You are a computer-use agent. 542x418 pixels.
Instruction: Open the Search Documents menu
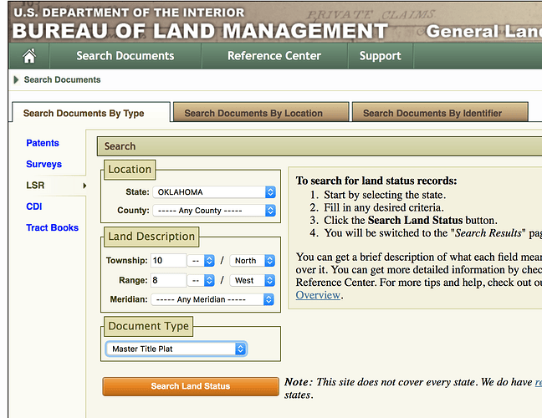pos(125,56)
